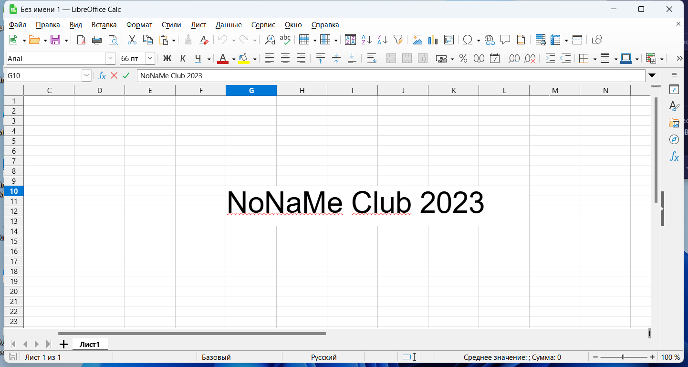Open the Файл menu
688x367 pixels.
pyautogui.click(x=18, y=25)
